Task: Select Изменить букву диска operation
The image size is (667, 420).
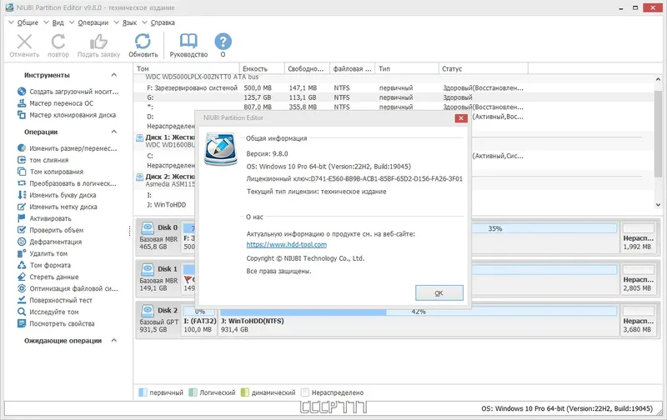Action: pyautogui.click(x=57, y=195)
